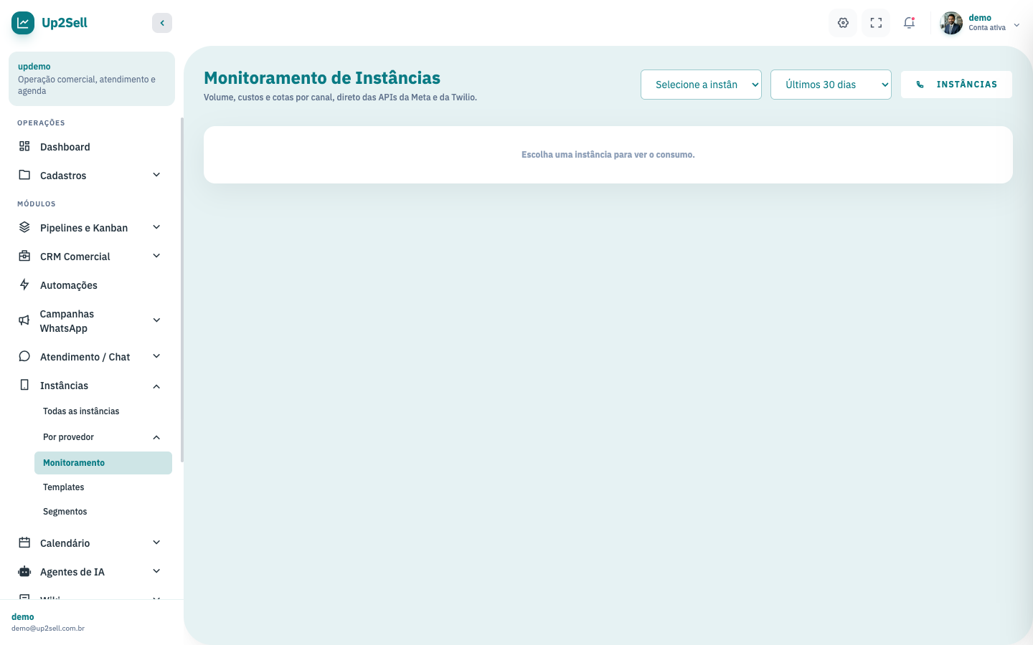
Task: Click the Up2Sell logo icon
Action: (x=23, y=23)
